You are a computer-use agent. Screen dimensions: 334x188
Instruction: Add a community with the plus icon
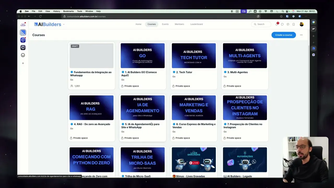point(23,63)
